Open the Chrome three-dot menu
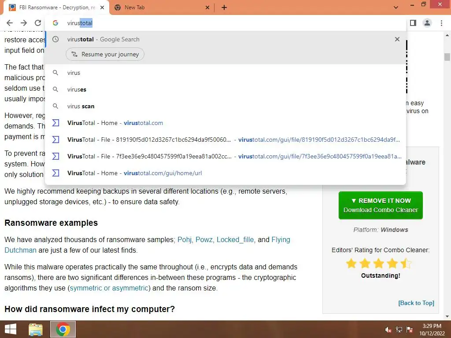The image size is (451, 338). coord(441,23)
